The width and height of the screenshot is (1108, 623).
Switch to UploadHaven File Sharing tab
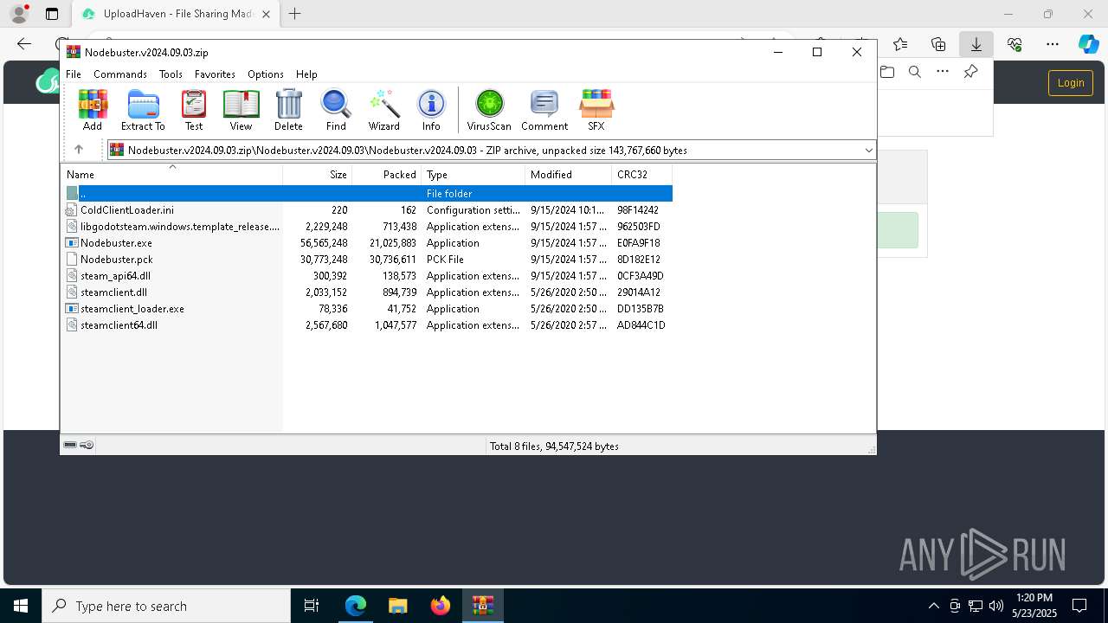tap(177, 14)
